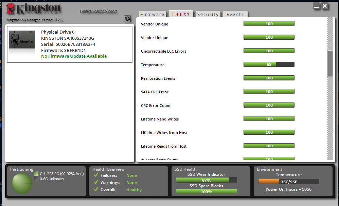
Task: Minimize the Kingston SSD Manager window
Action: click(316, 6)
